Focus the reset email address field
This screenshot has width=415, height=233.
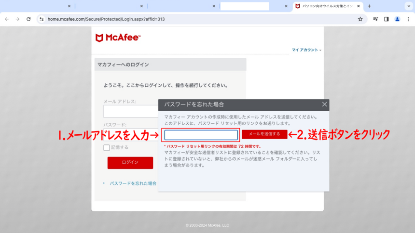point(201,135)
